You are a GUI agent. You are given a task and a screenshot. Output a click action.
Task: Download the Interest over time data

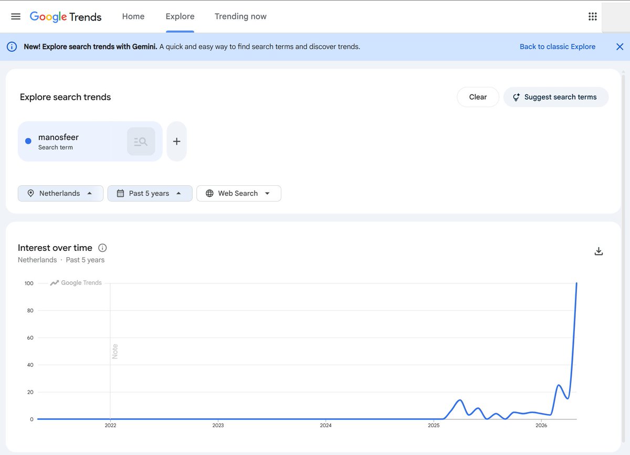(x=598, y=251)
